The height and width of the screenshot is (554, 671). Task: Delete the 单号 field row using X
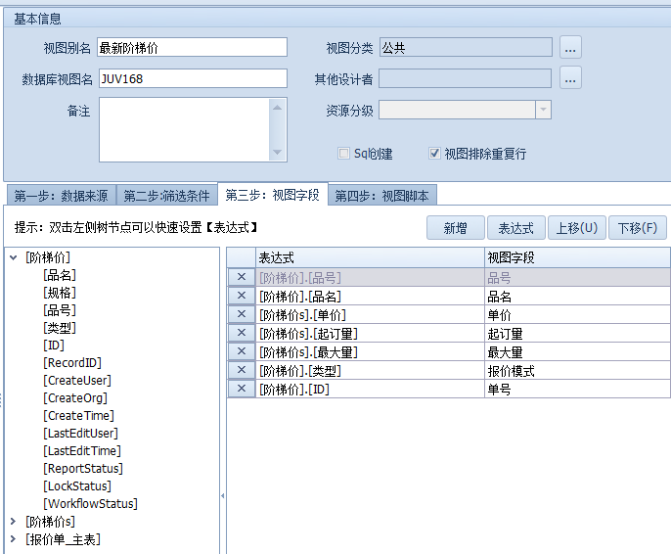pos(241,390)
